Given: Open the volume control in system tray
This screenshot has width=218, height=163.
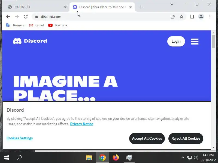Looking at the screenshot, I should [x=196, y=158].
